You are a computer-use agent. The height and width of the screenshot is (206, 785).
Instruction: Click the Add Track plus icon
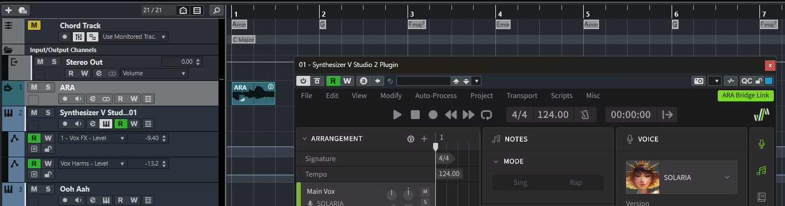click(x=8, y=10)
